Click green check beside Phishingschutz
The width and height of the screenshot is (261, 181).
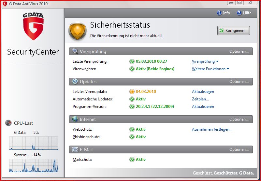coord(132,137)
